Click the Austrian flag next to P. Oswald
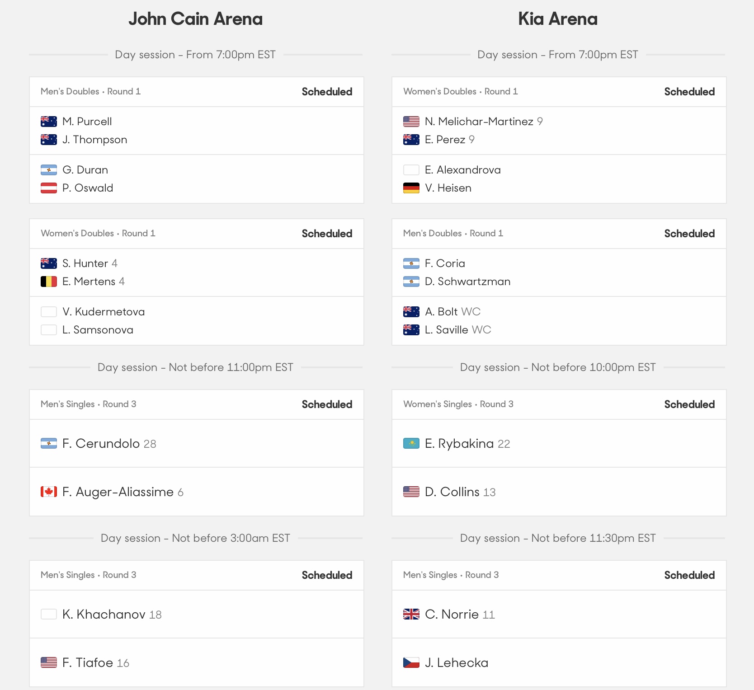The width and height of the screenshot is (754, 690). [49, 188]
